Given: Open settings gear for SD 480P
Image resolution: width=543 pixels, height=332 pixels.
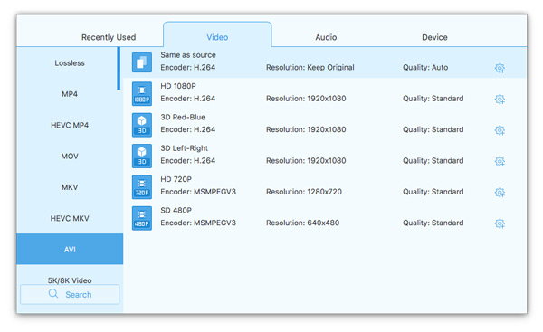Looking at the screenshot, I should pyautogui.click(x=500, y=223).
